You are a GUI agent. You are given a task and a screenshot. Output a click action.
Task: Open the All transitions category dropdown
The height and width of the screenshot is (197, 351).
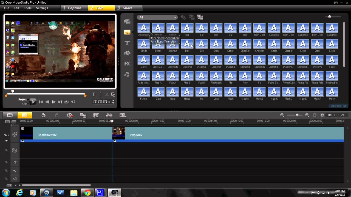[x=157, y=17]
